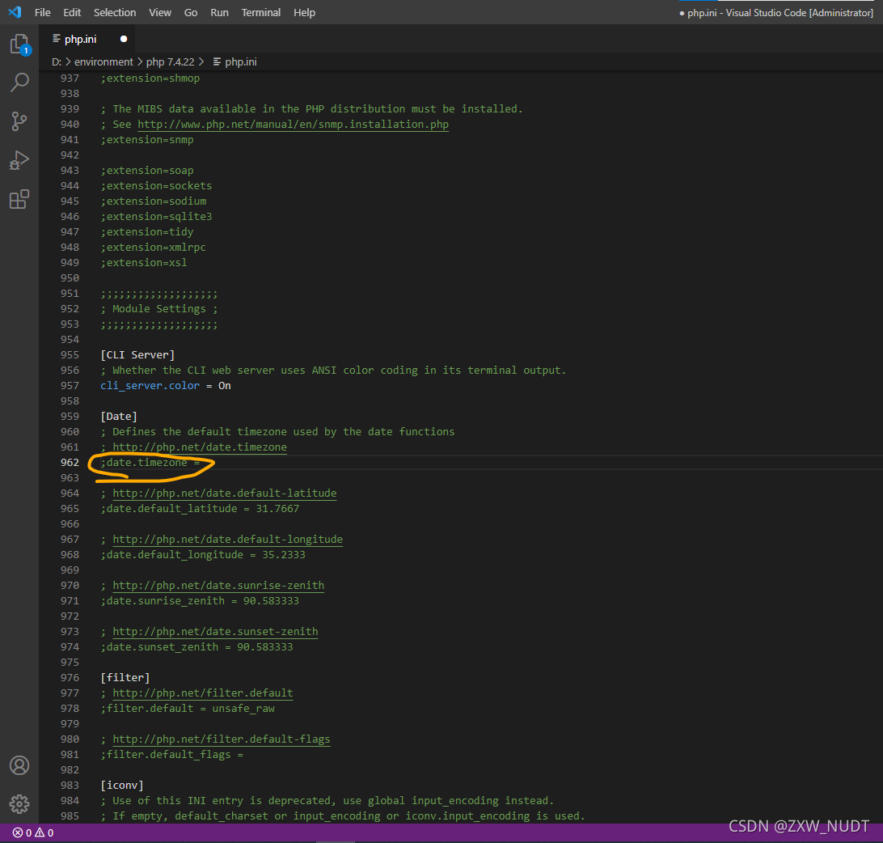Open the View menu
The width and height of the screenshot is (883, 843).
point(160,12)
